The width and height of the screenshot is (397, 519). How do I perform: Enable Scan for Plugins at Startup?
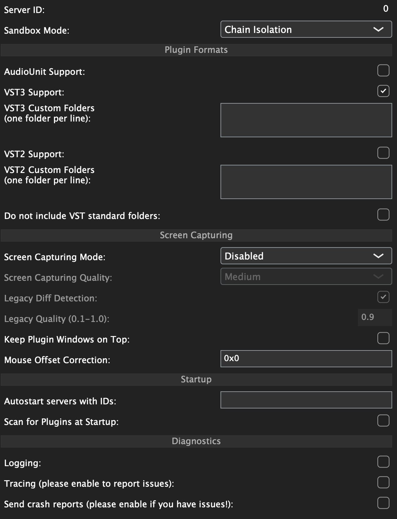pos(383,421)
